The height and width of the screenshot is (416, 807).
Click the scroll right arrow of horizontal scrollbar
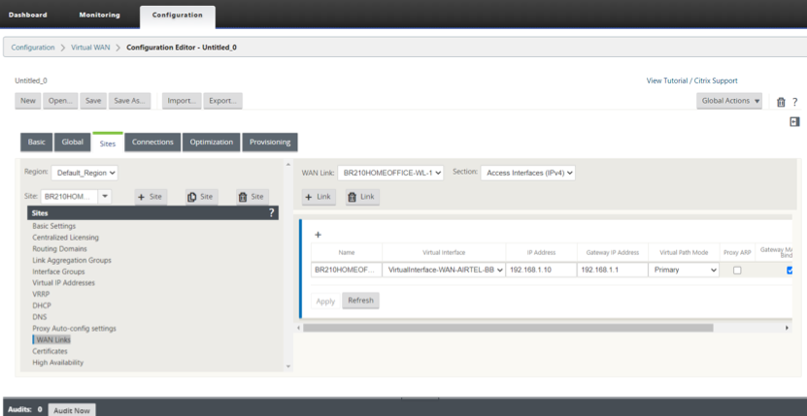[787, 328]
